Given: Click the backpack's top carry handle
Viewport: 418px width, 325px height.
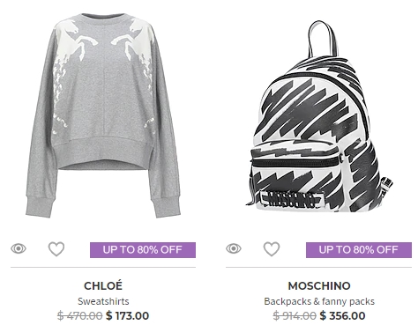Looking at the screenshot, I should click(322, 39).
